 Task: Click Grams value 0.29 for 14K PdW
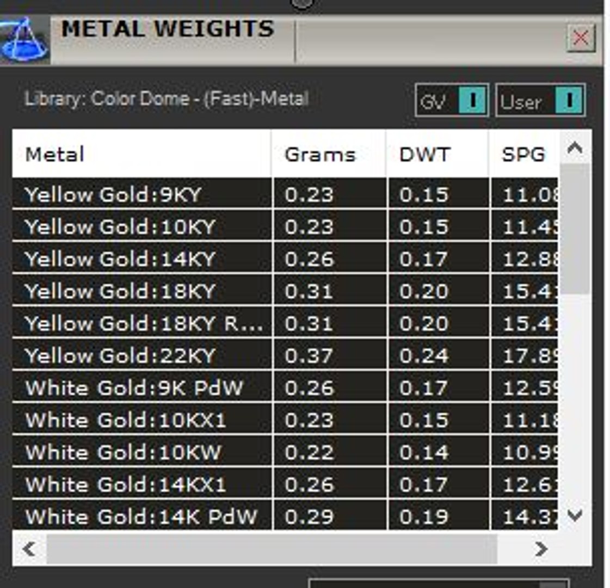[309, 517]
